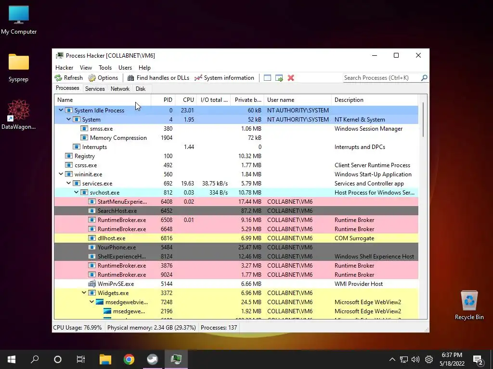
Task: Click the SearchHost.exe process icon
Action: point(92,210)
